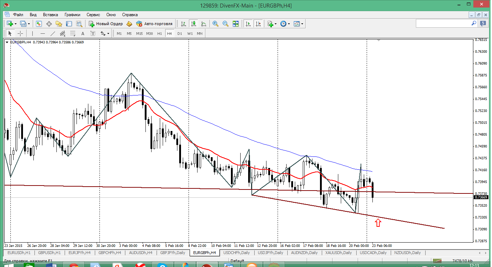Select the text A tool
492x267 pixels.
(x=83, y=33)
